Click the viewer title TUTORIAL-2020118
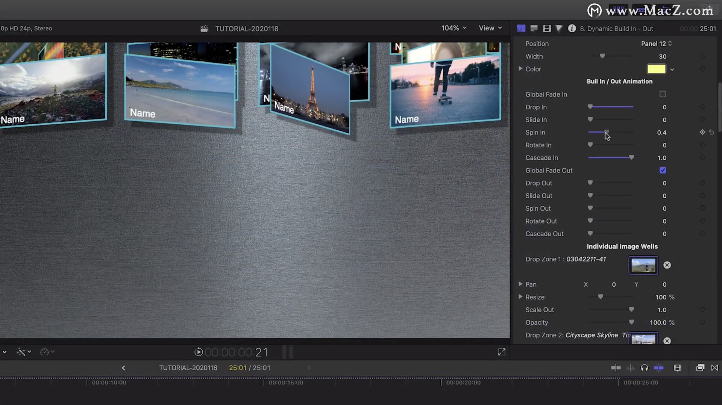722x405 pixels. (x=247, y=29)
